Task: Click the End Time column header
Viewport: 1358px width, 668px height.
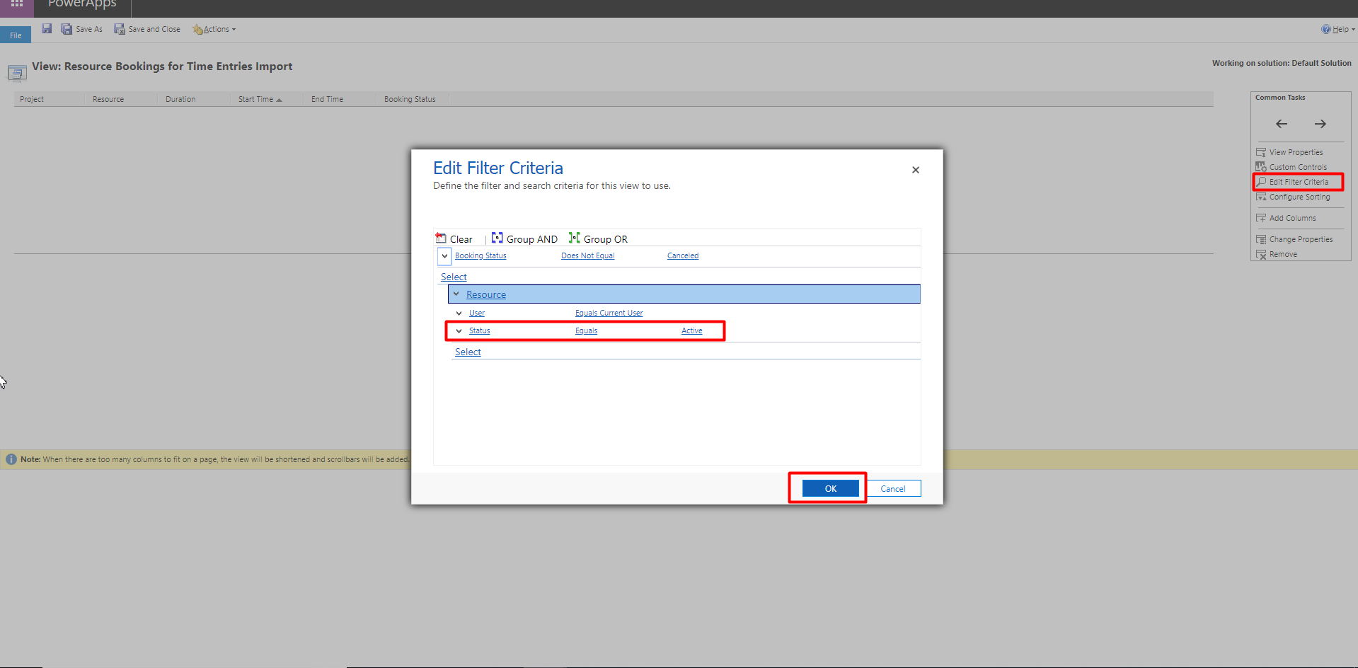Action: (x=327, y=99)
